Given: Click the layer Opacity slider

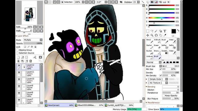Looking at the screenshot, I should [33, 43].
